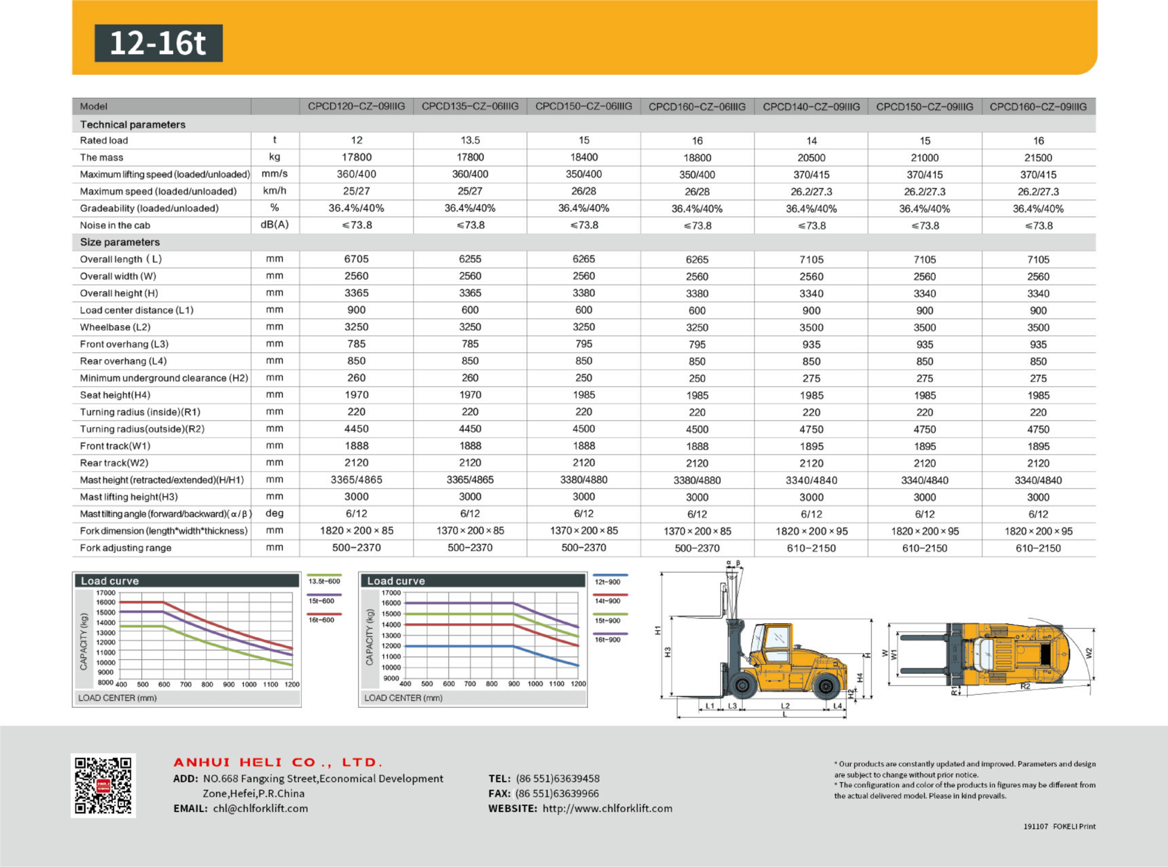Viewport: 1168px width, 867px height.
Task: Click the 13.5 rated load value
Action: (470, 140)
